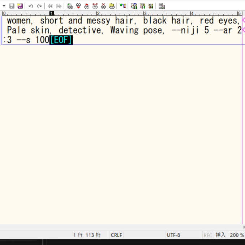This screenshot has height=245, width=245.
Task: Click the horizontal scrollbar right arrow
Action: pyautogui.click(x=244, y=227)
